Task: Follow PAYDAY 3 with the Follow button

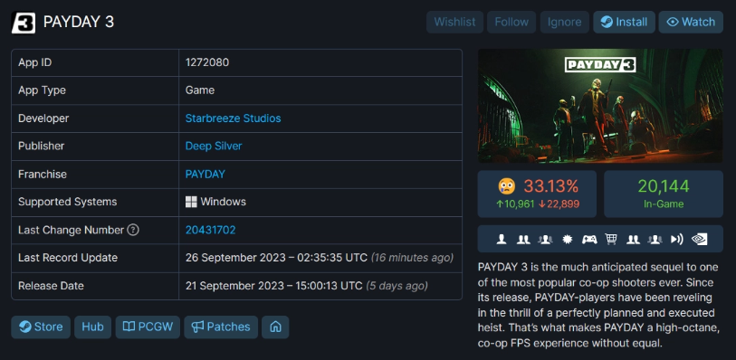Action: pos(511,22)
